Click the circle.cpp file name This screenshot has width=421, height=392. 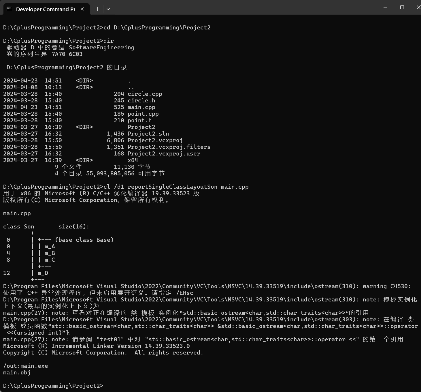(x=145, y=94)
